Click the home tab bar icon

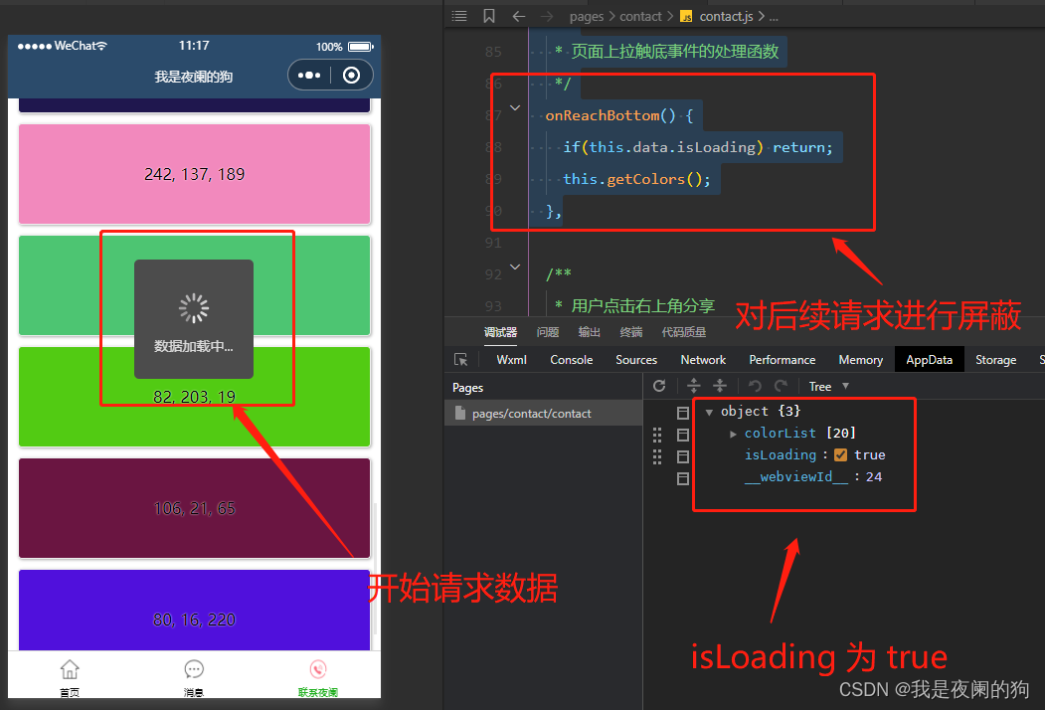70,669
